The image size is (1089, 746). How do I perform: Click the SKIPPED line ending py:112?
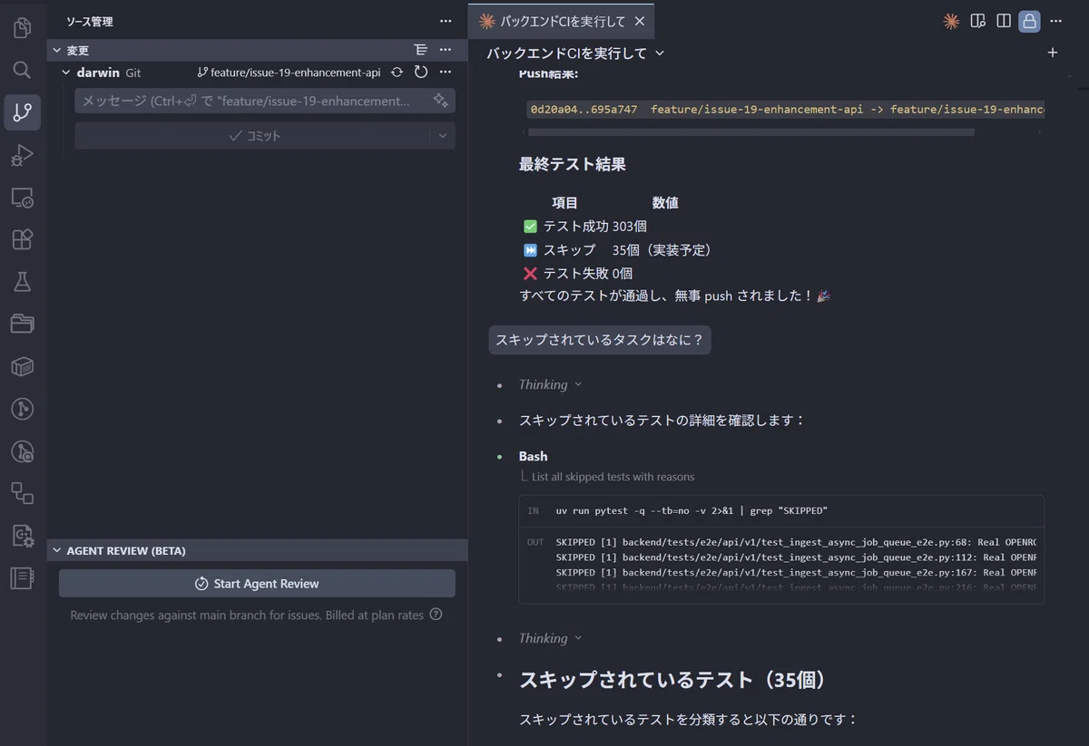coord(796,557)
